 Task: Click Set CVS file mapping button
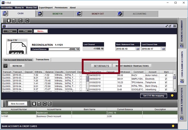click(x=154, y=96)
